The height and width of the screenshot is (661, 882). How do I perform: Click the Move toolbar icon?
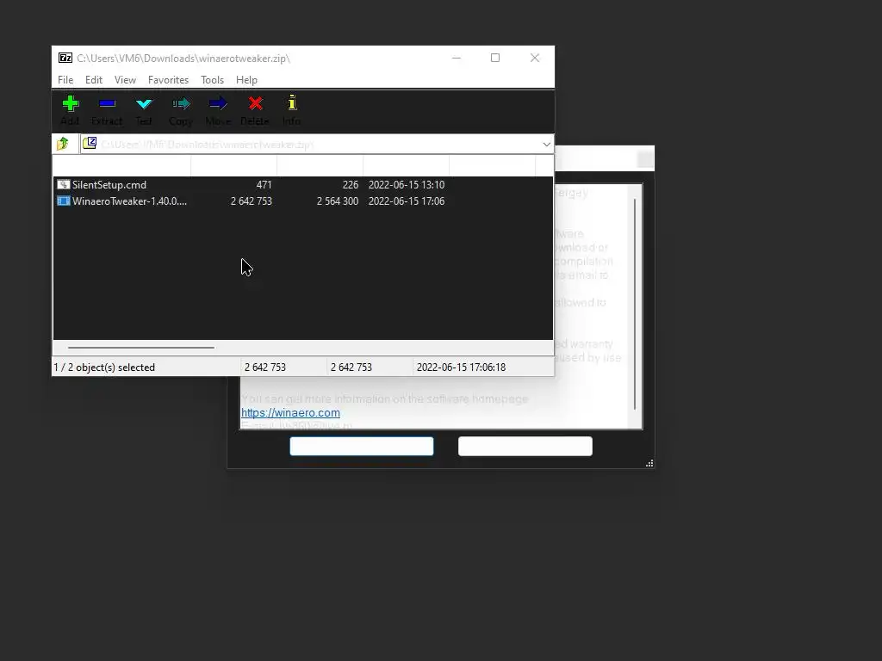pos(218,104)
